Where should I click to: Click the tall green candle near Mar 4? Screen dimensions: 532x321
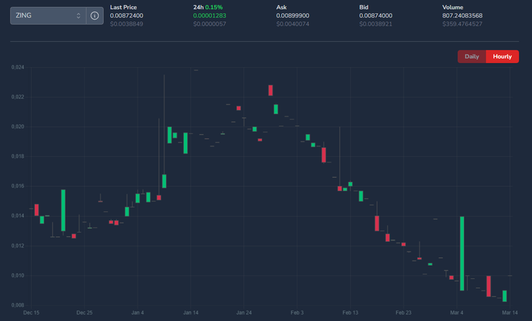[462, 253]
